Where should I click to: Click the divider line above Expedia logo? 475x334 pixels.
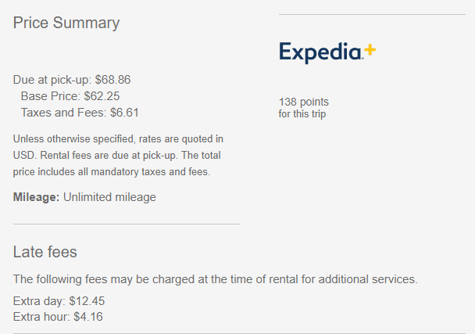click(372, 14)
